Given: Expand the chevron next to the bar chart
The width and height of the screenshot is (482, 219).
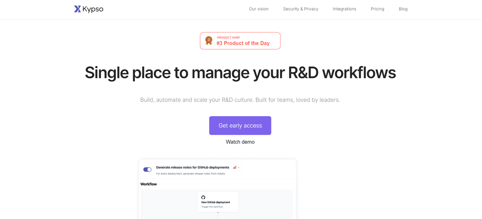Looking at the screenshot, I should tap(239, 168).
